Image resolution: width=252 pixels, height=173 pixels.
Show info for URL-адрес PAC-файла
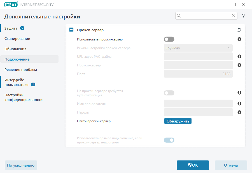click(239, 56)
